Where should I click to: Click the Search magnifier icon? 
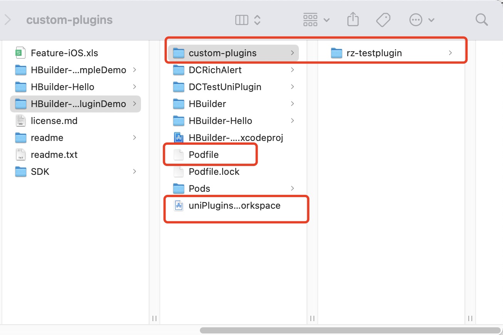pos(481,20)
